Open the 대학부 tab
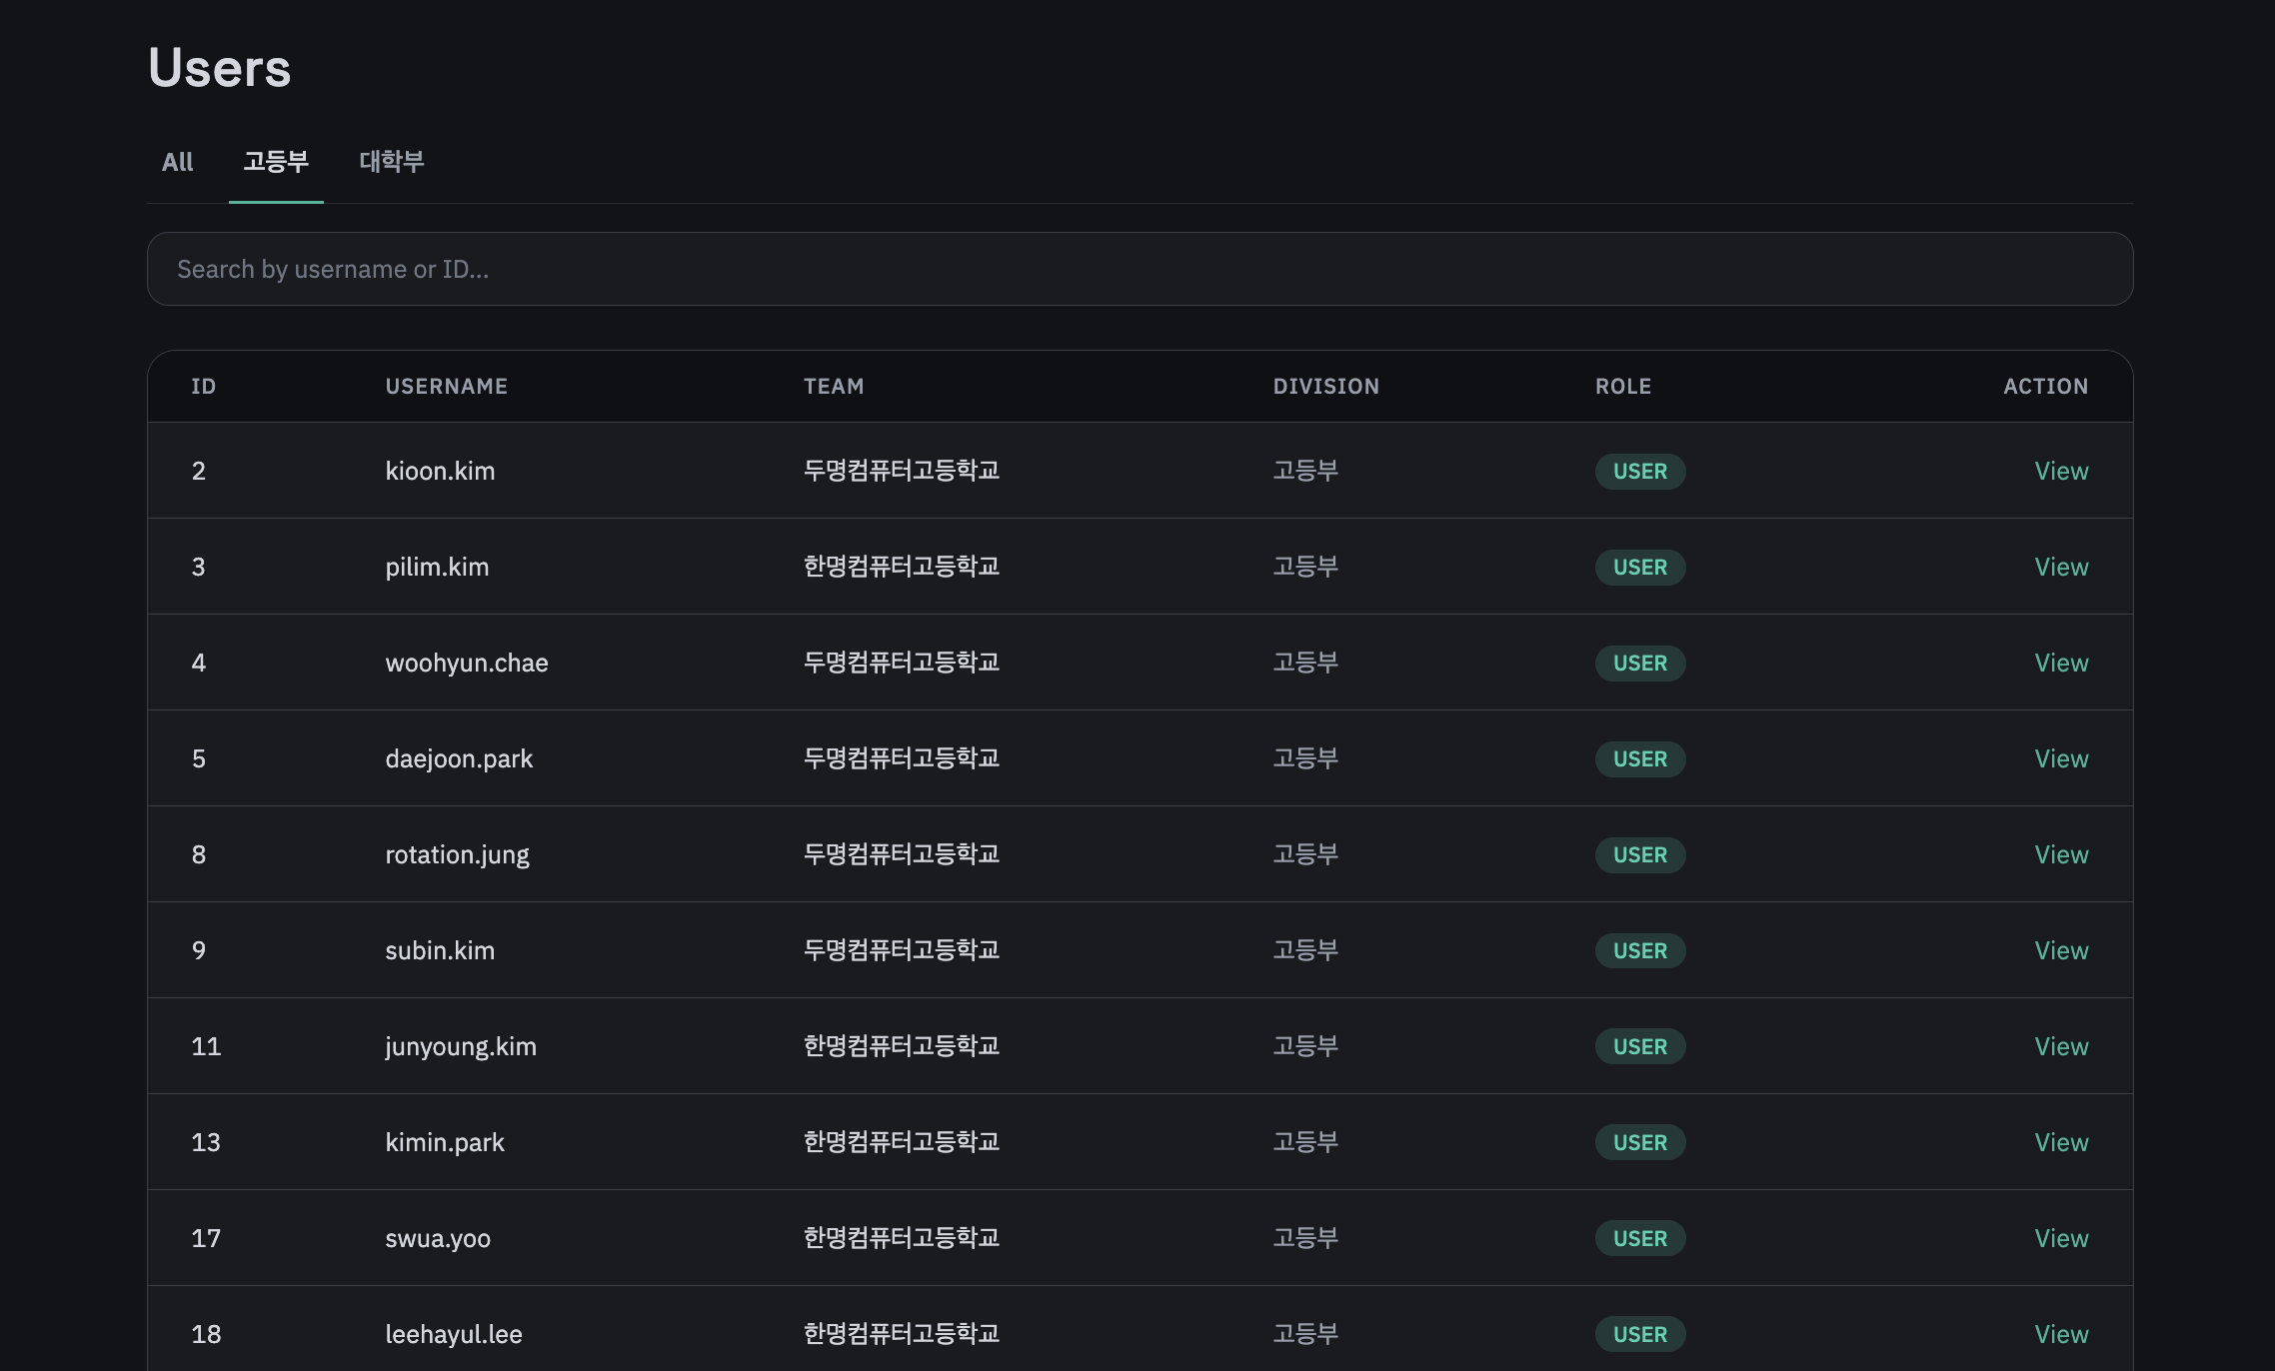Screen dimensions: 2275x1371 (391, 162)
